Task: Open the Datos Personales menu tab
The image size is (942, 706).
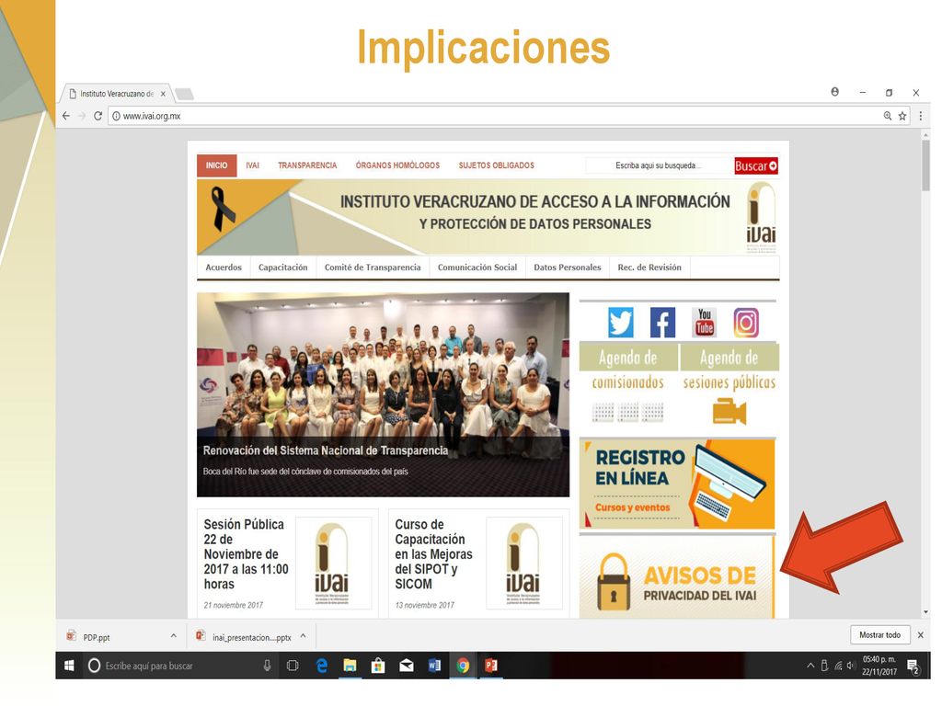Action: point(567,268)
